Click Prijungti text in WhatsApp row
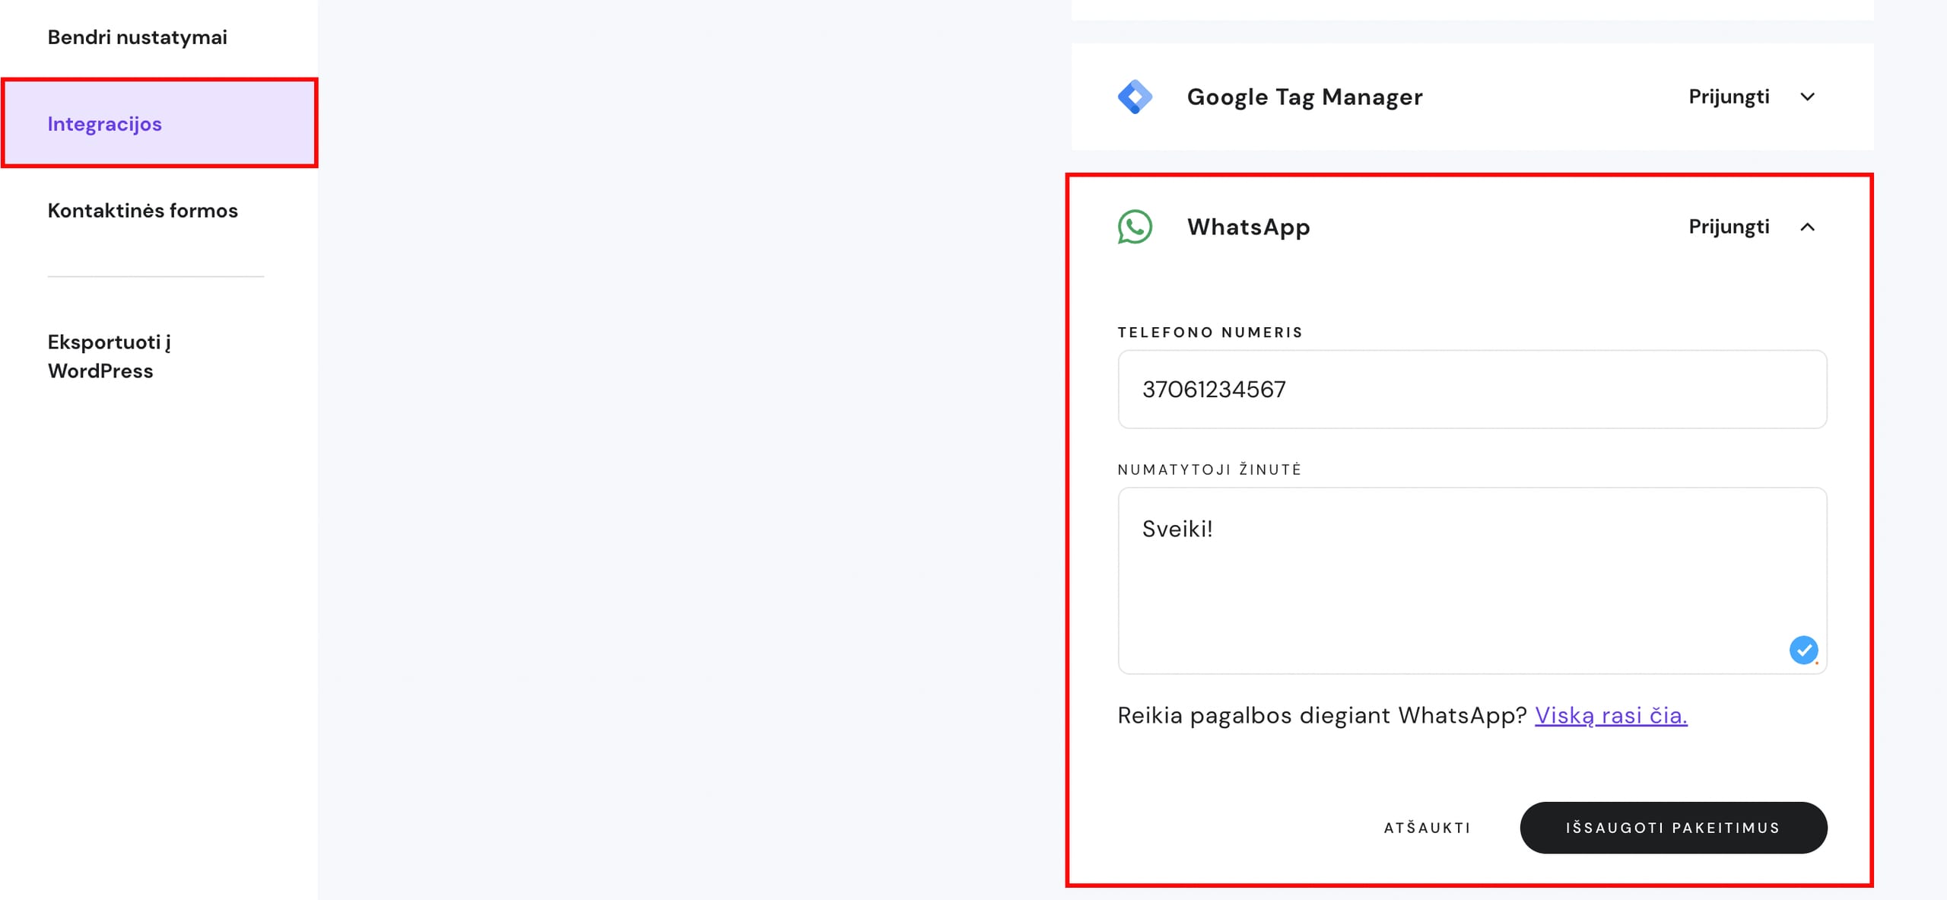 pyautogui.click(x=1729, y=227)
